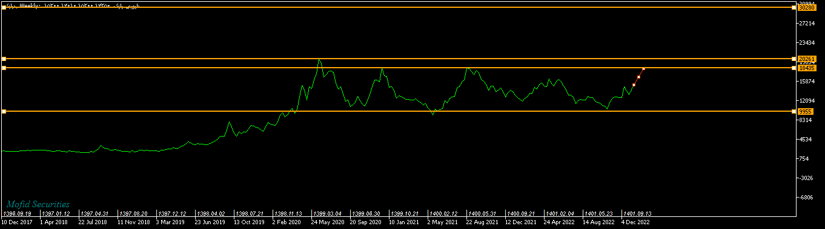Click the middle anchor point of red trendline
This screenshot has height=229, width=825.
[638, 77]
